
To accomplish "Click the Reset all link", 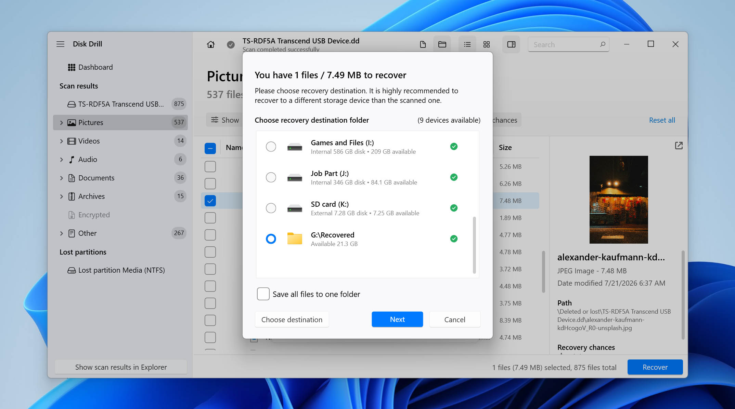I will coord(662,120).
